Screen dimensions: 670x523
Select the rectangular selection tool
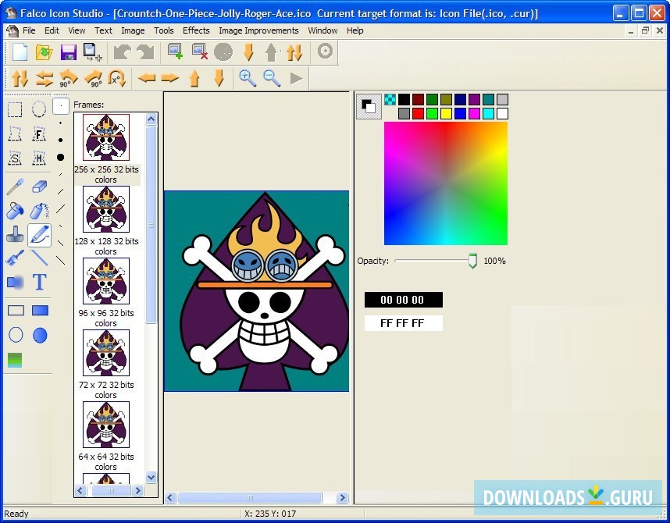click(x=15, y=109)
